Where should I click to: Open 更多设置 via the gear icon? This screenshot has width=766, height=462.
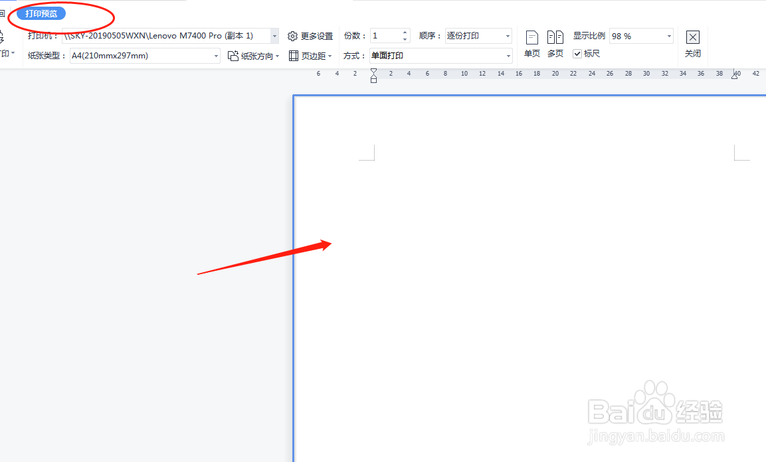point(292,36)
